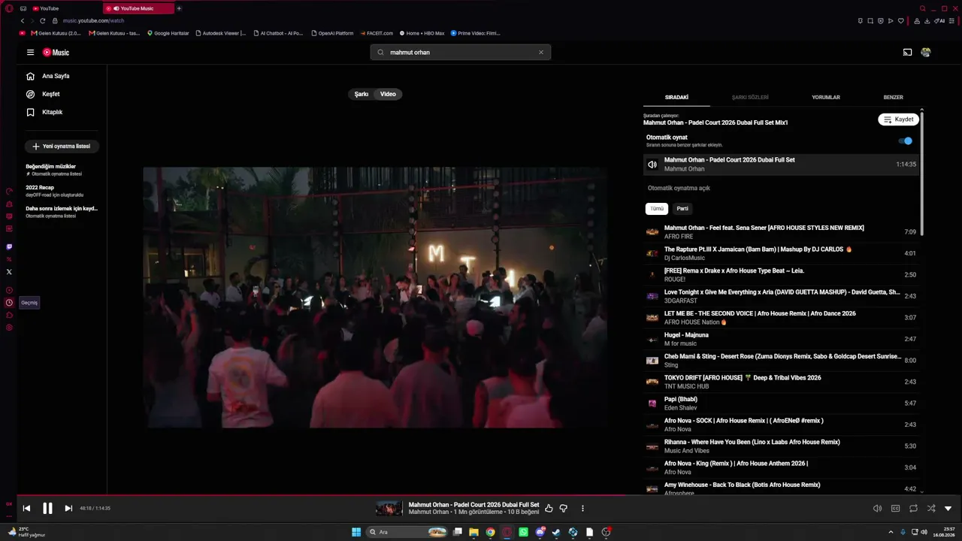
Task: Open the Daha sonra izlemek playlist
Action: [62, 212]
